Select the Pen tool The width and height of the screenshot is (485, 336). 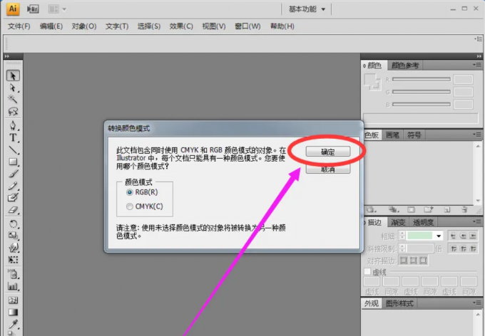13,126
